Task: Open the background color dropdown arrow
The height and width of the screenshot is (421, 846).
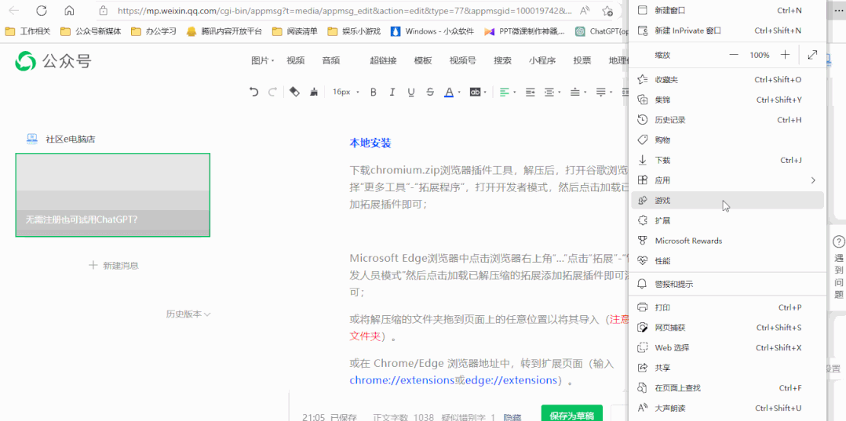Action: (486, 93)
